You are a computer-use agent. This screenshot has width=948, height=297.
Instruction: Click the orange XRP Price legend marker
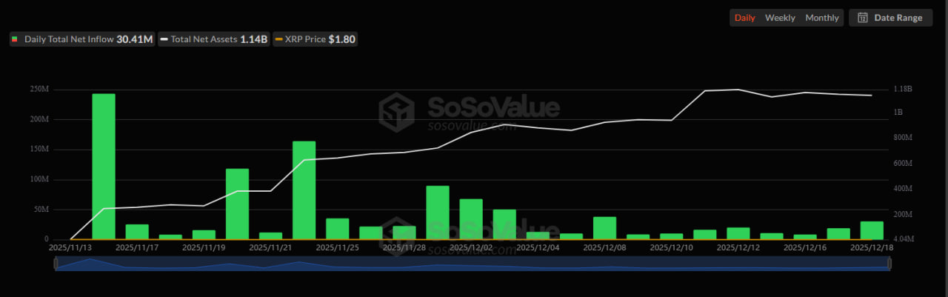click(278, 39)
